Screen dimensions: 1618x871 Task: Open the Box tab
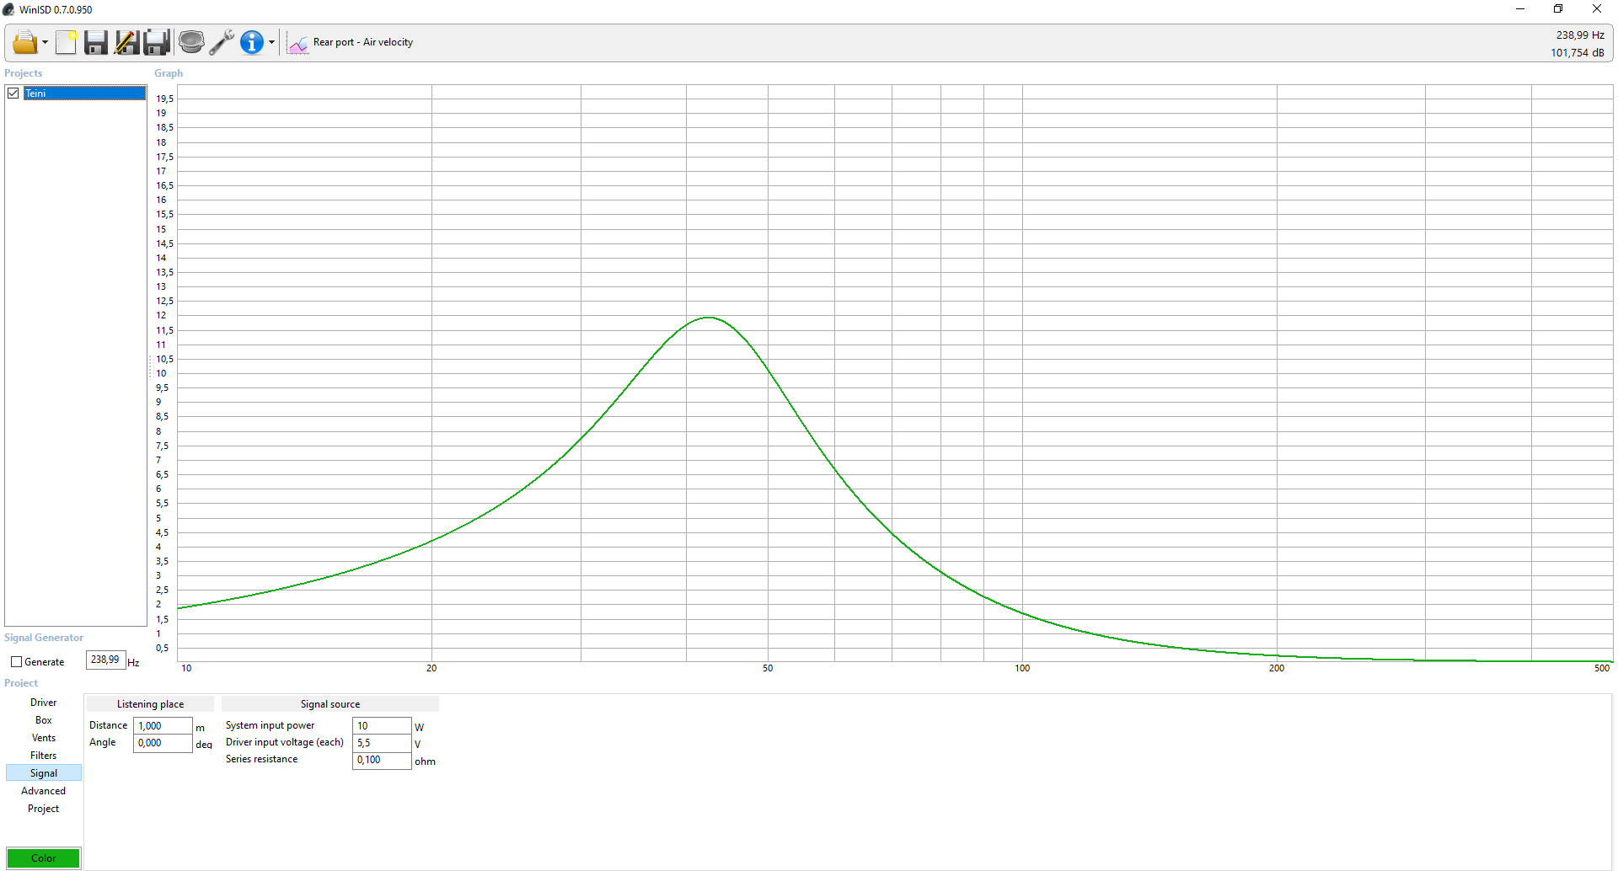[44, 720]
